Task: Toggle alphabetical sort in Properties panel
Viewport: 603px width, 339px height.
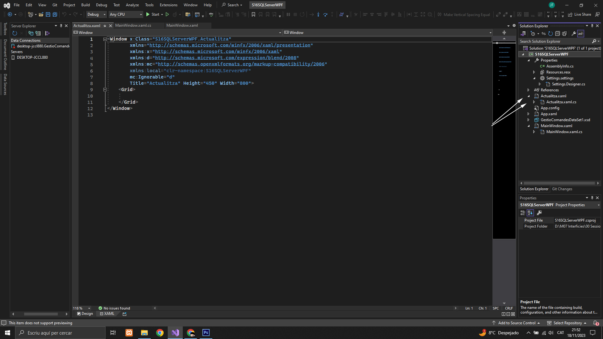Action: 530,213
